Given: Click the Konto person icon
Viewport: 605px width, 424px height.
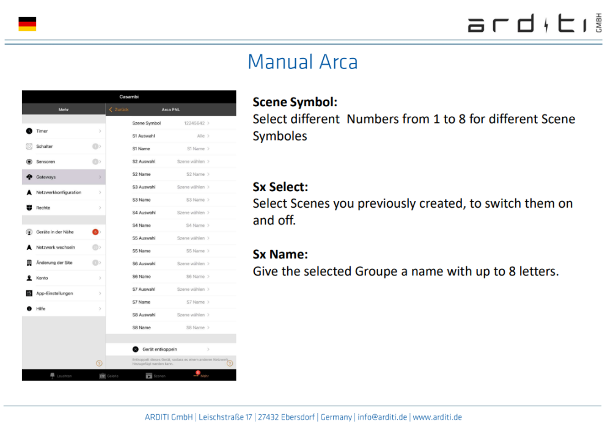Looking at the screenshot, I should (29, 278).
